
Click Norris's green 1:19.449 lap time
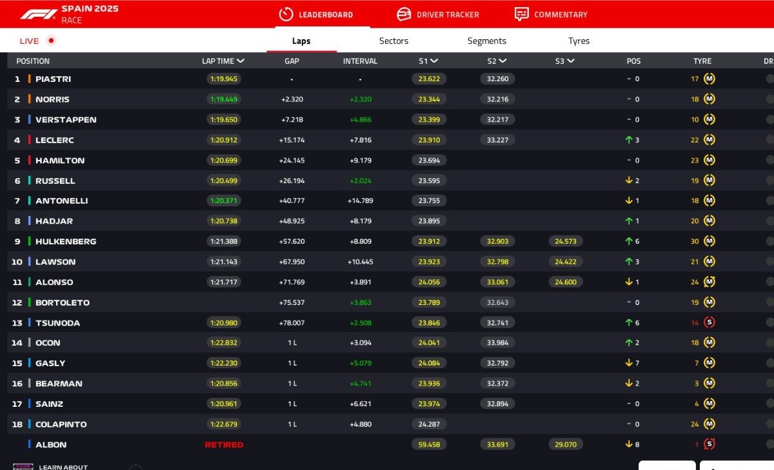(224, 99)
